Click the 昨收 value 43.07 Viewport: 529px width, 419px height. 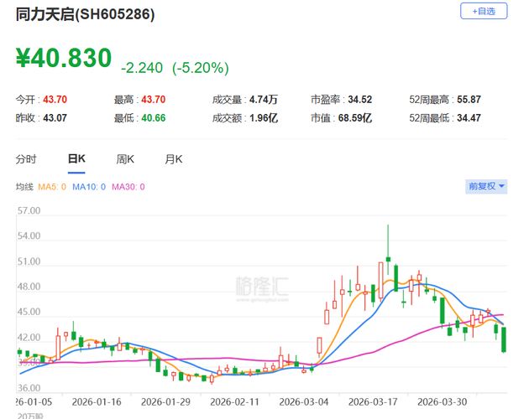(55, 118)
